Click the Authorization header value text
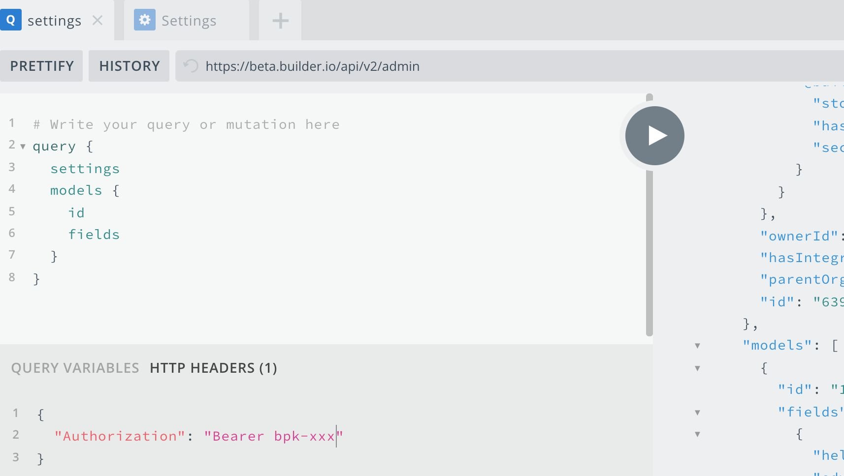844x476 pixels. point(273,436)
